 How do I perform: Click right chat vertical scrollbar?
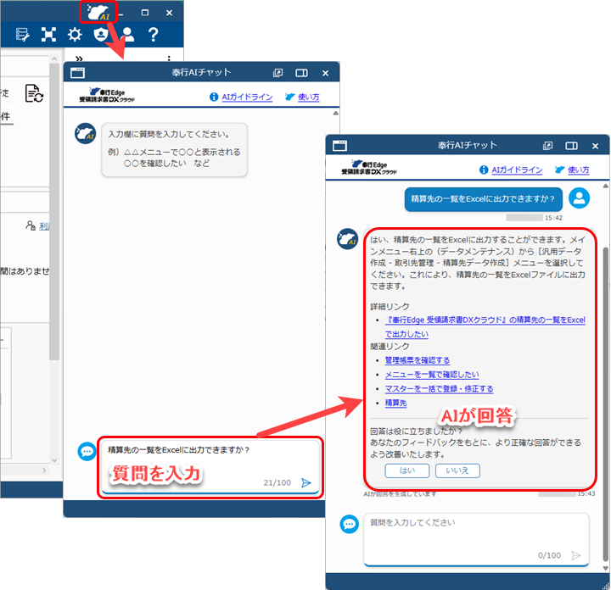point(606,404)
